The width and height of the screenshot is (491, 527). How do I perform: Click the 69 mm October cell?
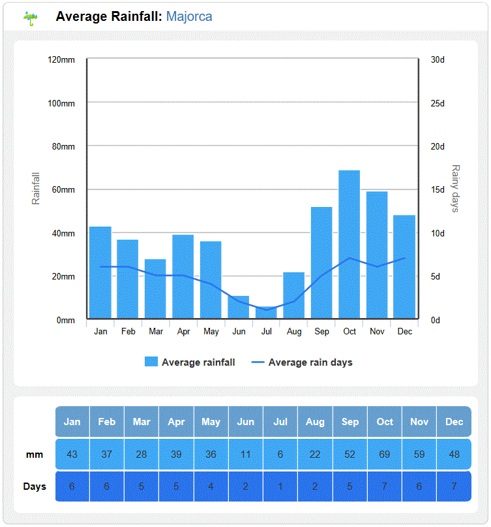tap(385, 454)
